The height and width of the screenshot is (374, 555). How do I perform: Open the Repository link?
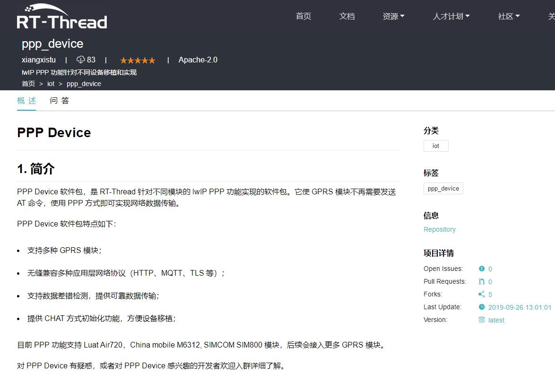[x=440, y=229]
